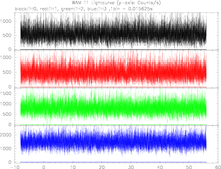
Task: Click the "1000" y-label of the black panel
Action: pos(6,21)
